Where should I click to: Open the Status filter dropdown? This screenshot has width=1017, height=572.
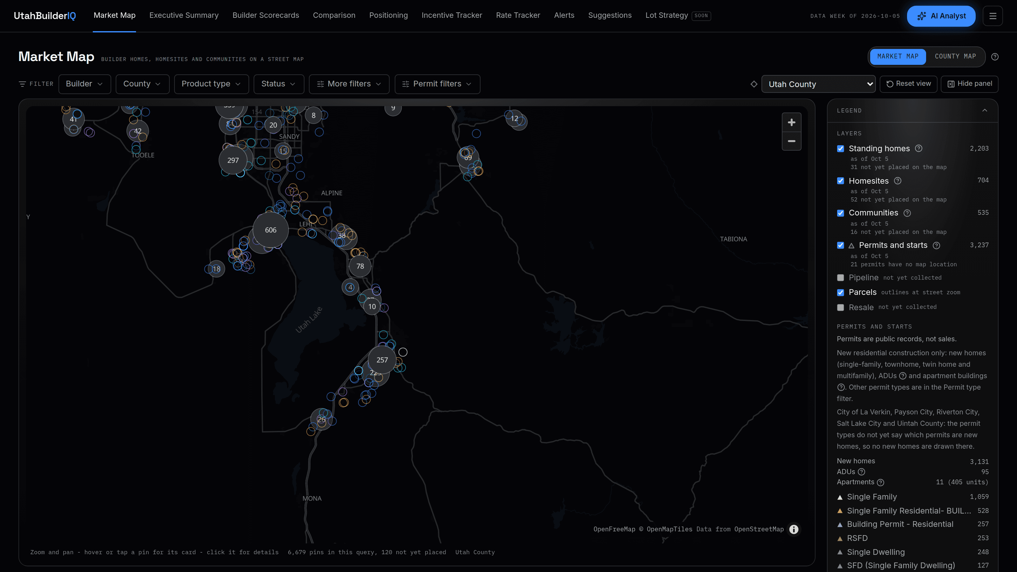coord(279,84)
